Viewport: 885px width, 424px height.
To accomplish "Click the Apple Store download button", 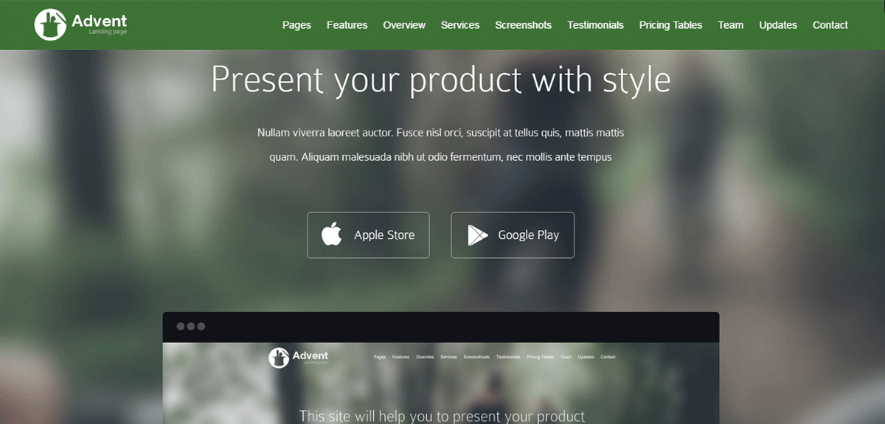I will click(368, 235).
